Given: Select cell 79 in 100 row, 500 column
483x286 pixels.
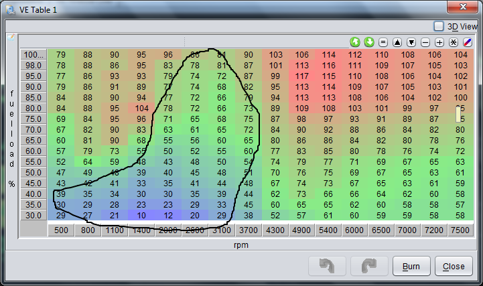Looking at the screenshot, I should (61, 54).
